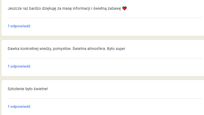Click the phrase 'Dawka konkretnej wiedzy'

[x=29, y=49]
